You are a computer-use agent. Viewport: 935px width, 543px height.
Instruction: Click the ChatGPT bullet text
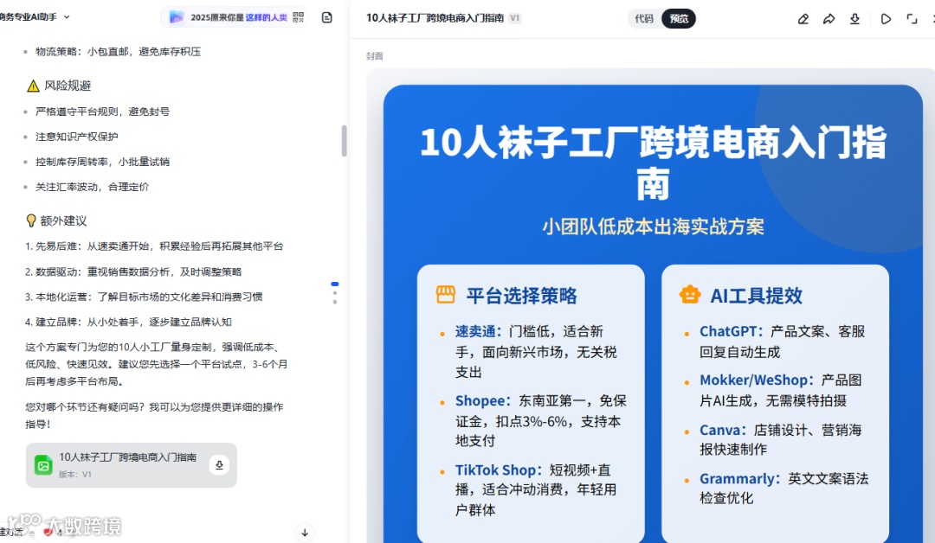[x=783, y=342]
